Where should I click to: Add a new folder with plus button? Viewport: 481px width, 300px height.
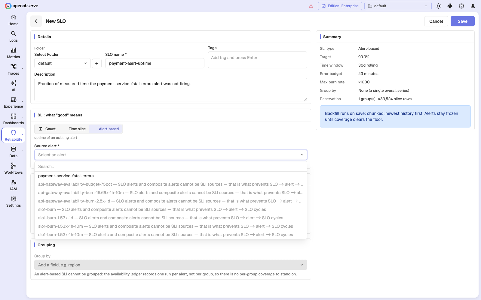[97, 63]
